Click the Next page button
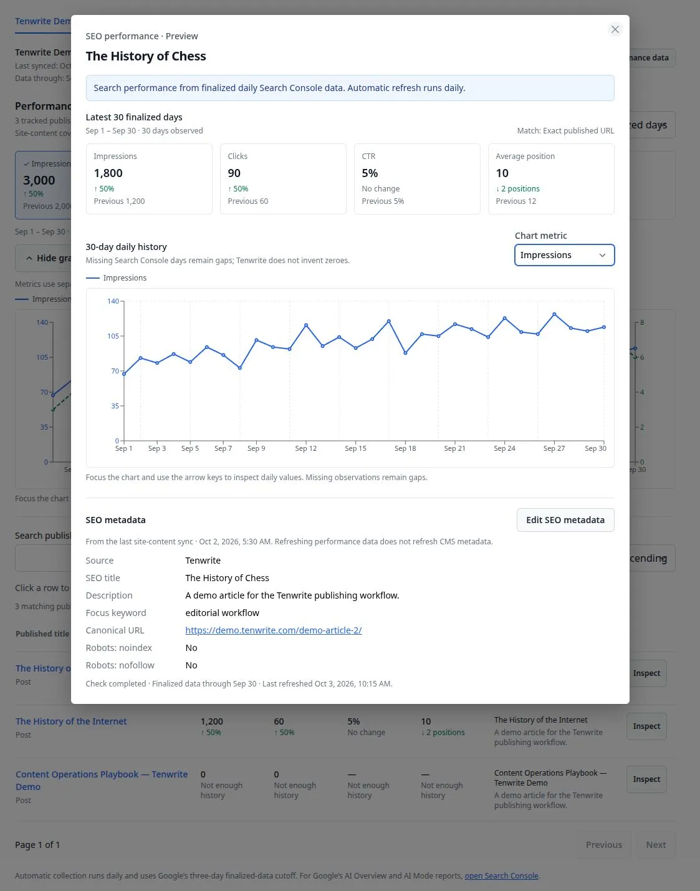Viewport: 700px width, 891px height. (x=656, y=845)
